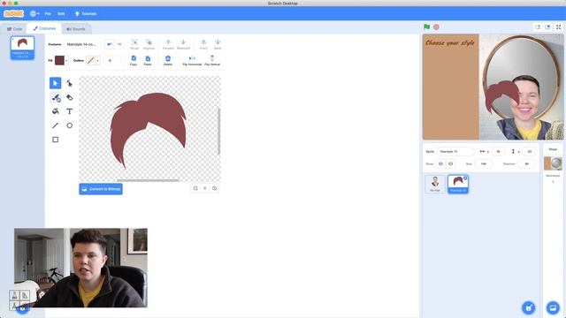Image resolution: width=566 pixels, height=318 pixels.
Task: Click the Group icon
Action: tap(134, 44)
